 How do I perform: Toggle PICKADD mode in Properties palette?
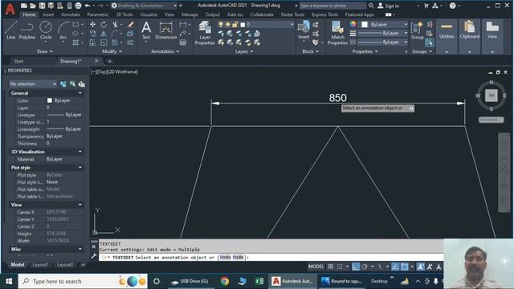63,83
